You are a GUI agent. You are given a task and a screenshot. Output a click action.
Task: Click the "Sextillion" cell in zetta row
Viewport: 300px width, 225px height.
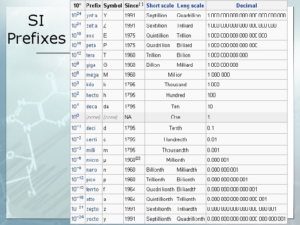tap(157, 26)
